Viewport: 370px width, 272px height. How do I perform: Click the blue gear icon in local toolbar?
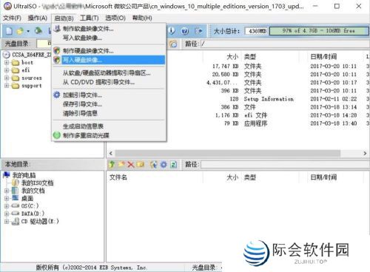(x=164, y=164)
